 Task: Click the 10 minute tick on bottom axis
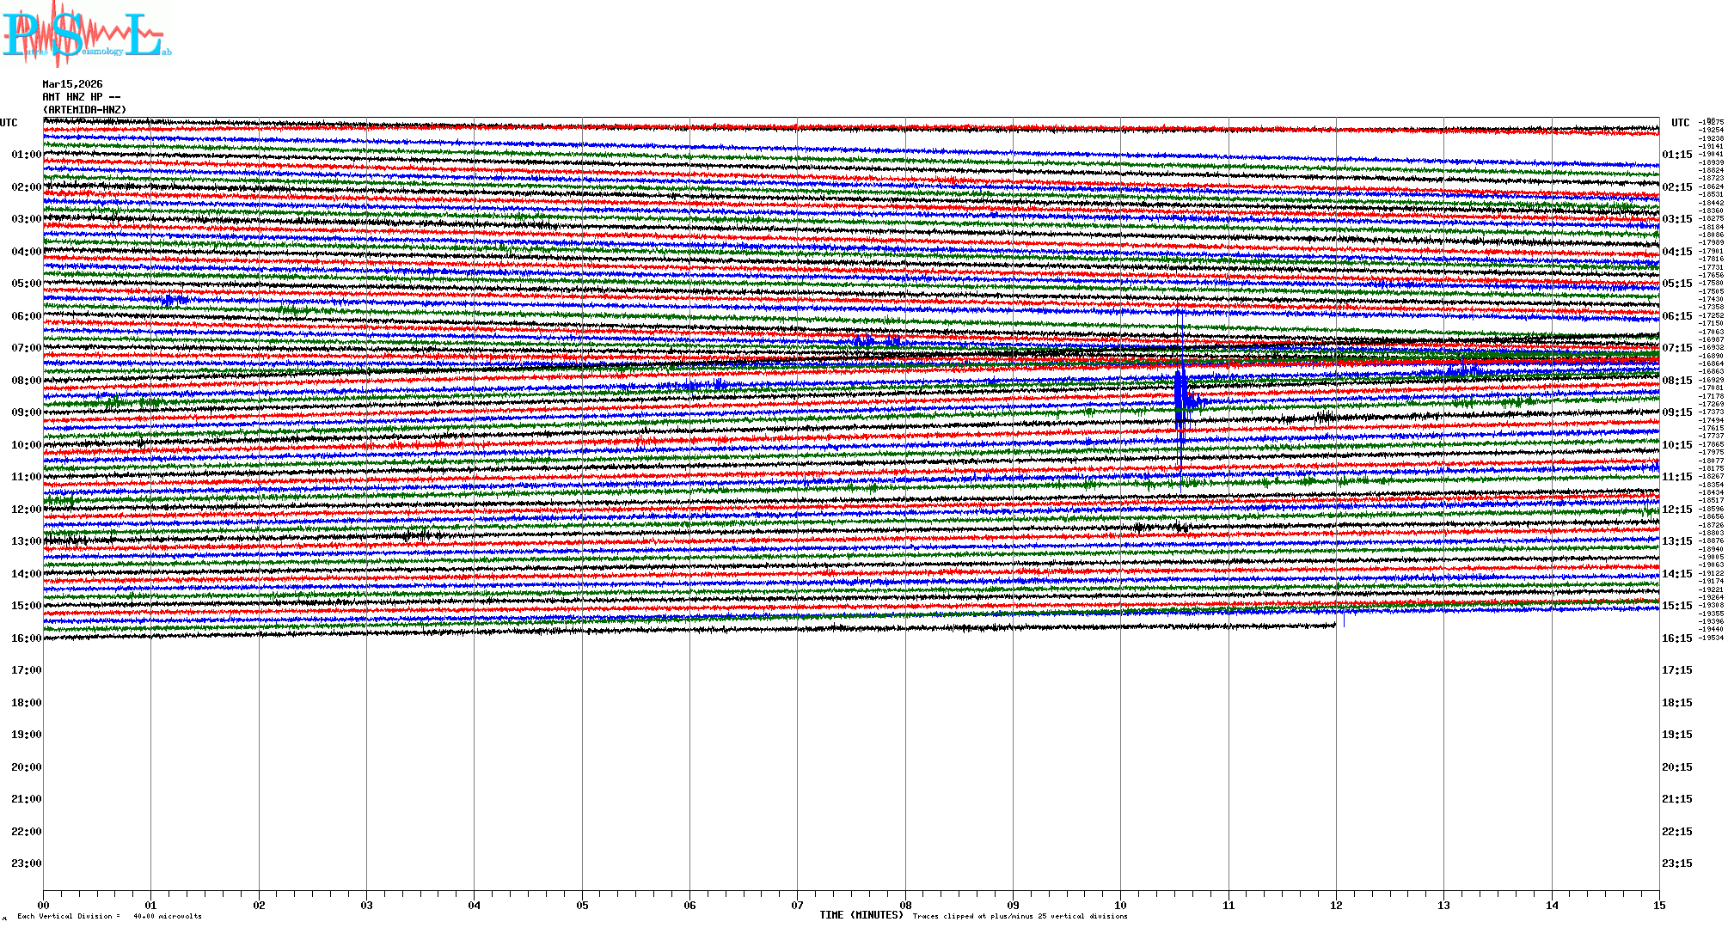(x=1120, y=905)
